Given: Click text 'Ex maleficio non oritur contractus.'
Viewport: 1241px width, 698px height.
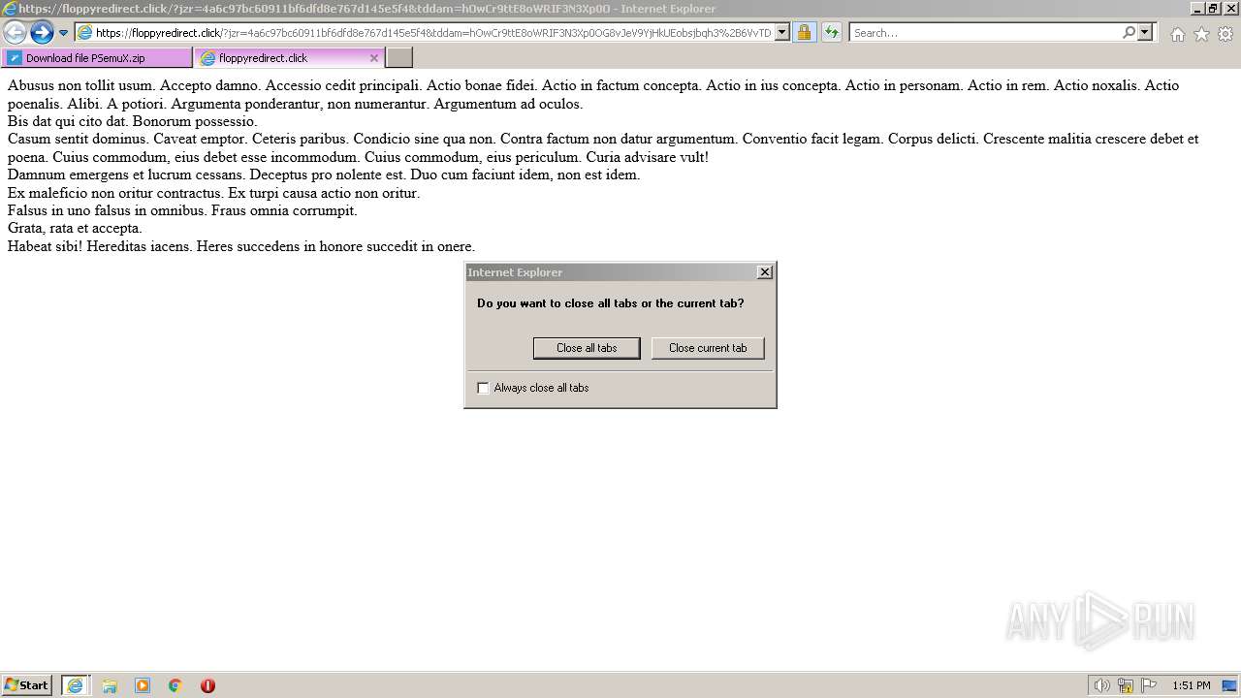Looking at the screenshot, I should (115, 193).
